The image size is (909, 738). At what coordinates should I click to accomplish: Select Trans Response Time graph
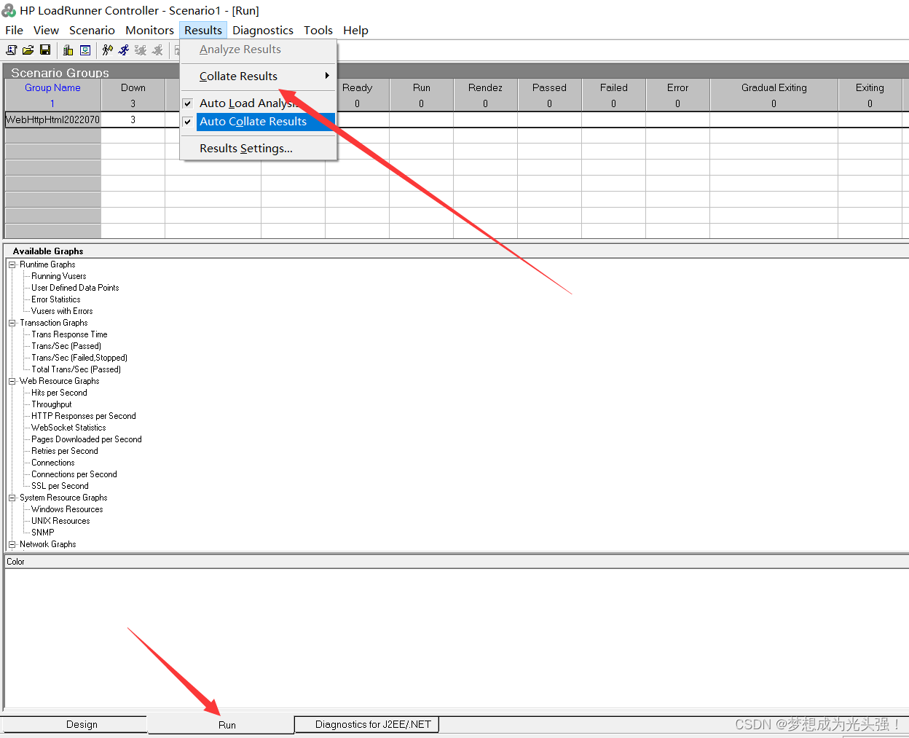pos(69,334)
